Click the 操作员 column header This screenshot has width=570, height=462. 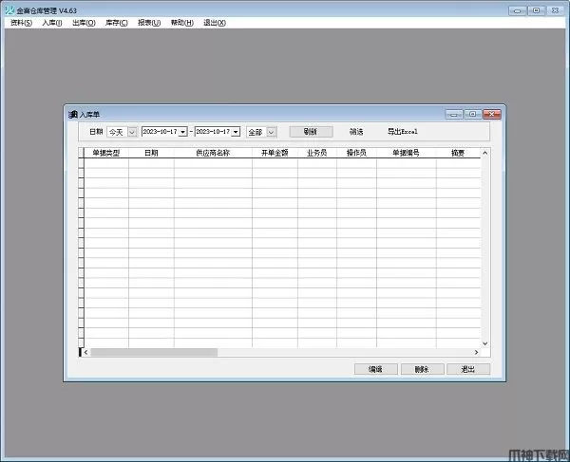point(356,153)
